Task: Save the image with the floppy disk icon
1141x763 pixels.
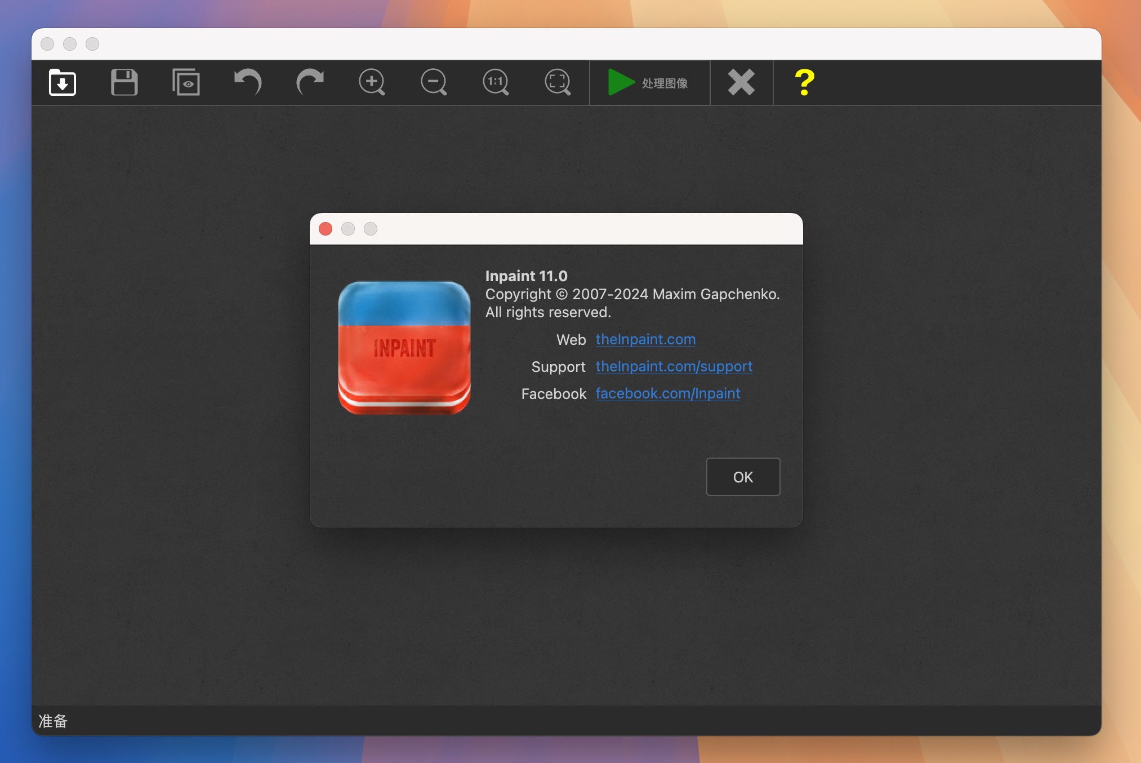Action: (124, 83)
